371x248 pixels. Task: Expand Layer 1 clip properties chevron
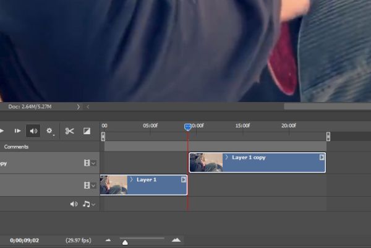click(132, 179)
